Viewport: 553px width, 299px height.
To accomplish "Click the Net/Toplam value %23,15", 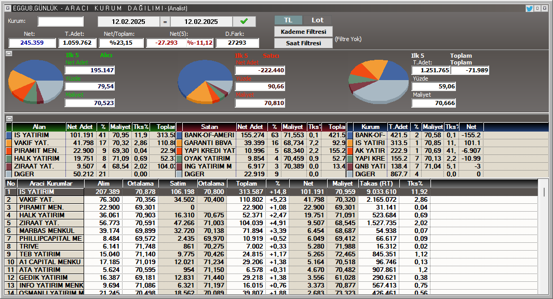I will 121,43.
